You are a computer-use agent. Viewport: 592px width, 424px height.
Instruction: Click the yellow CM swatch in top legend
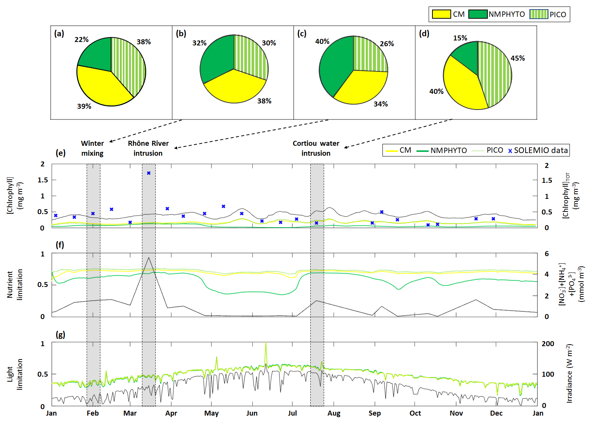click(441, 15)
